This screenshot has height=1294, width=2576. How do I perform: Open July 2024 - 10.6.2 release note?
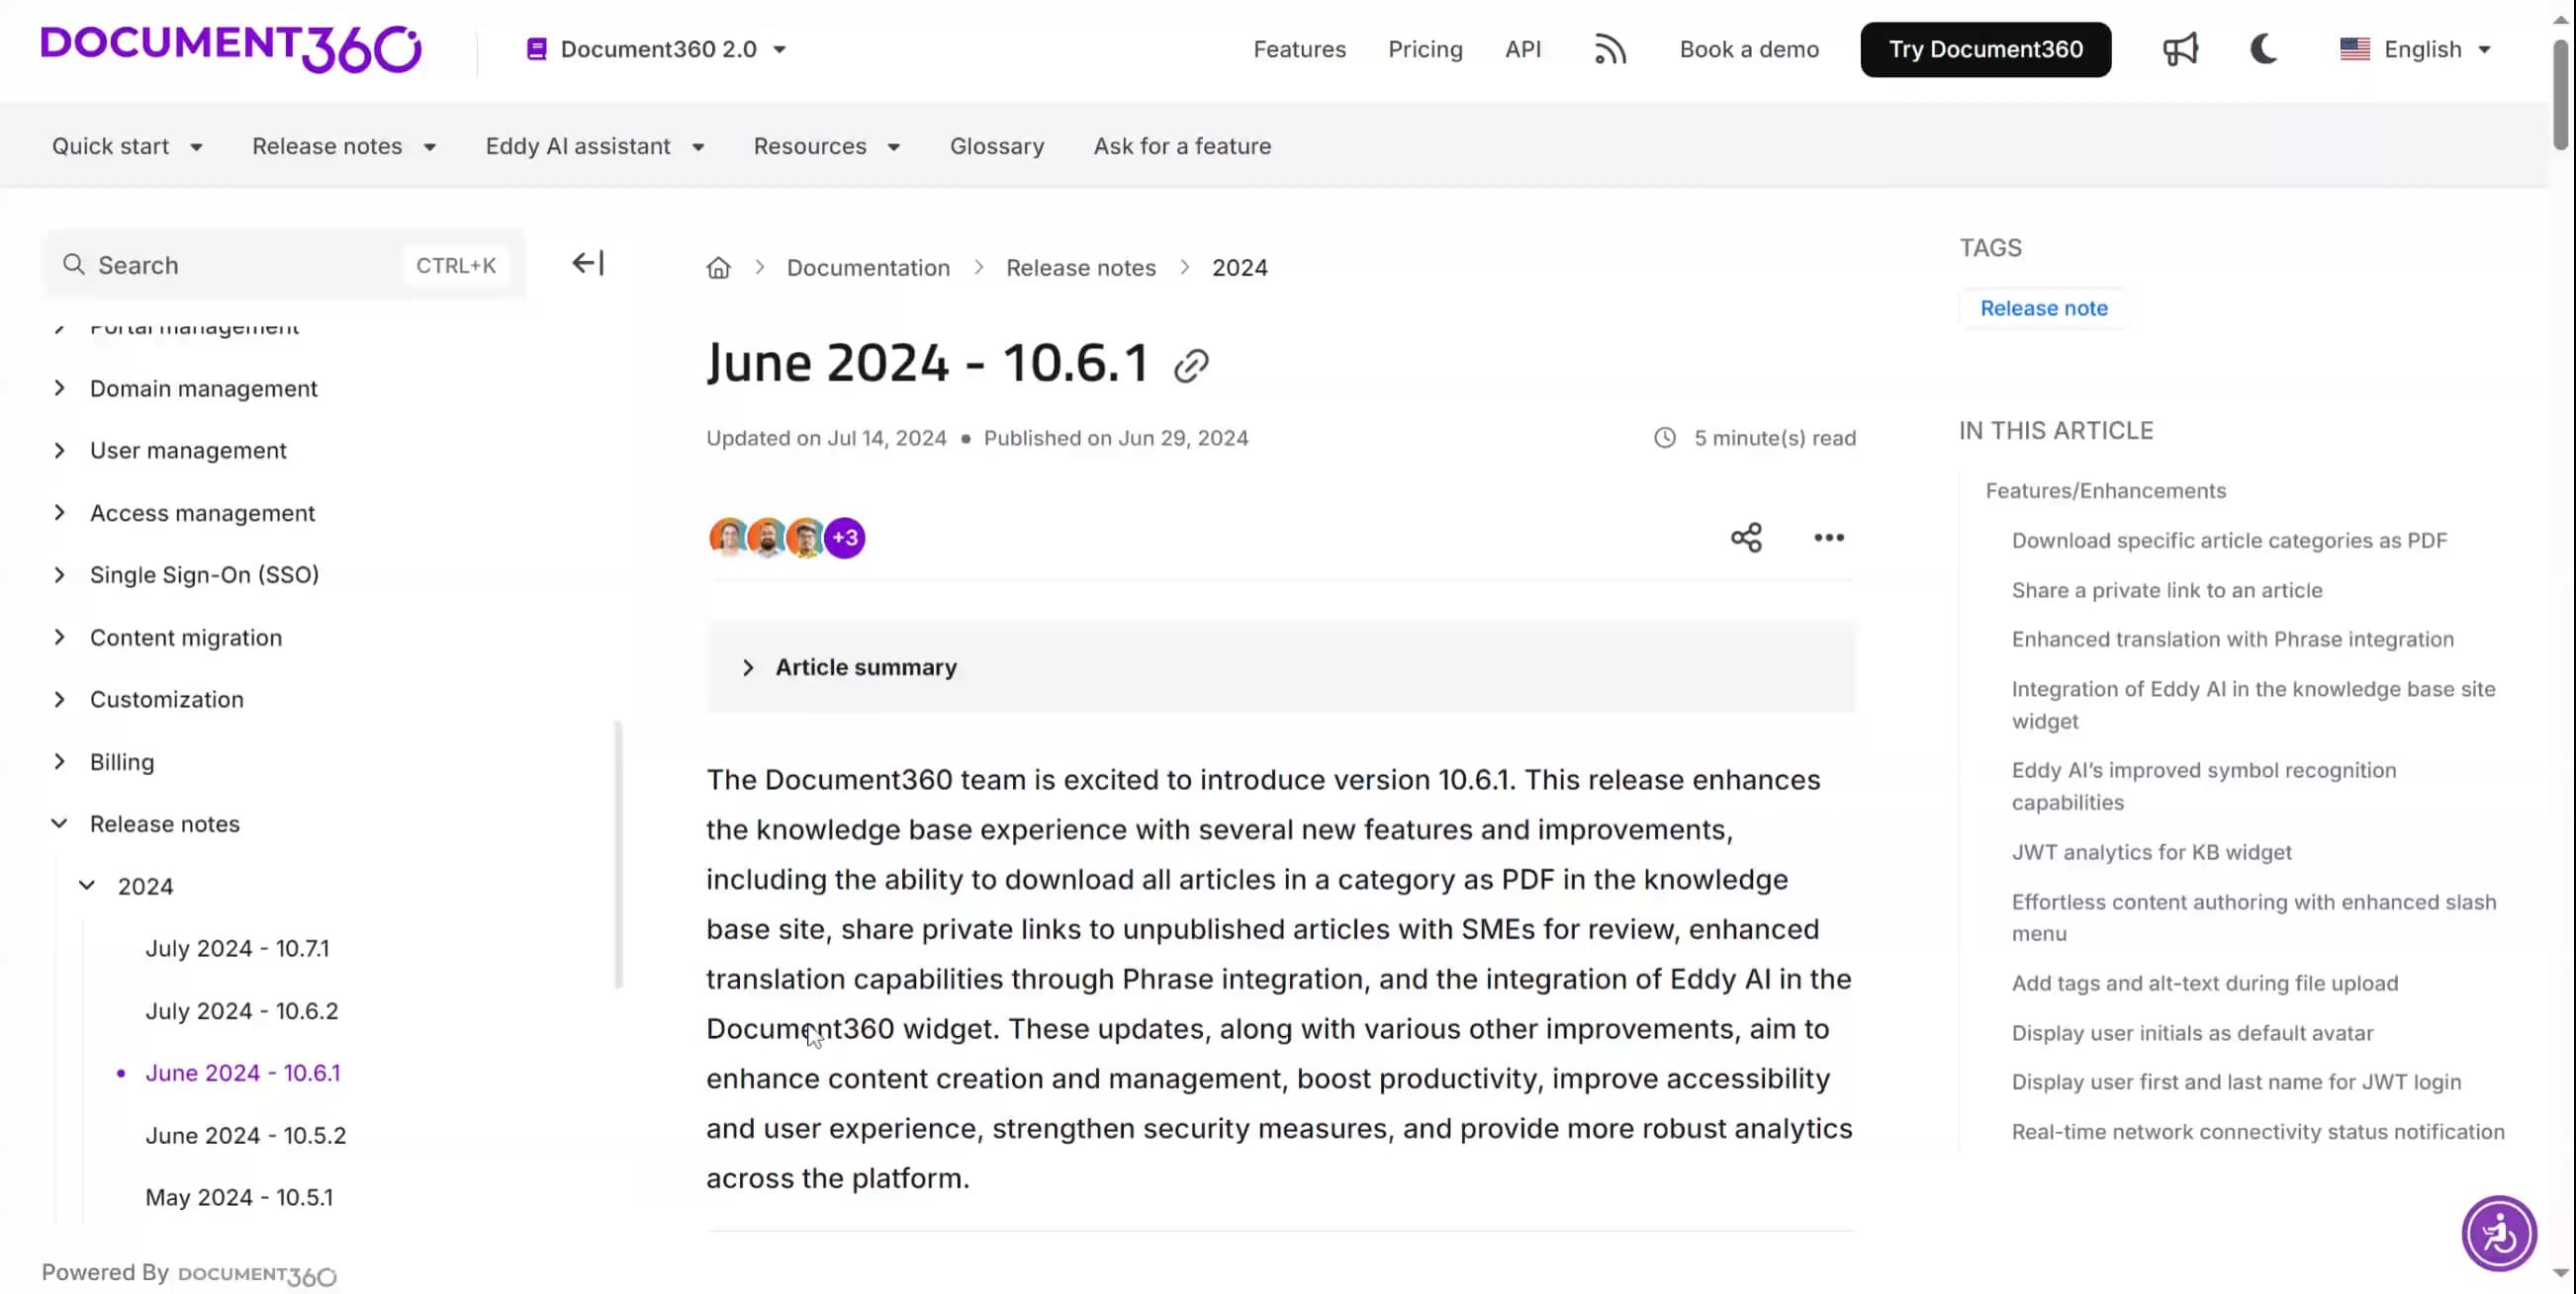pos(241,1010)
